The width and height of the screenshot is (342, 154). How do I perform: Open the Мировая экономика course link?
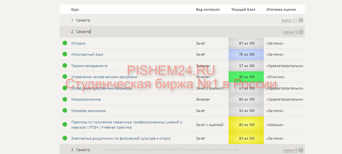tap(88, 111)
